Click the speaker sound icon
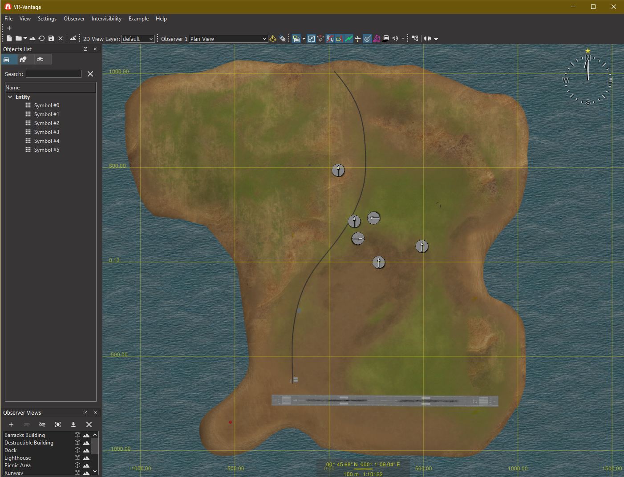624x477 pixels. (x=395, y=39)
